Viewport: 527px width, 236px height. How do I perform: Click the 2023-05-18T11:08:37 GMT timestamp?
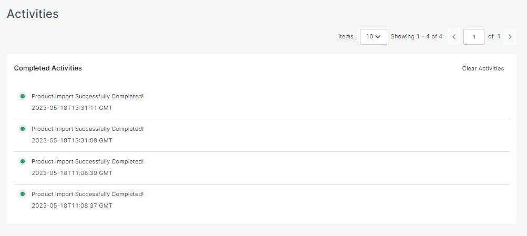click(x=72, y=206)
